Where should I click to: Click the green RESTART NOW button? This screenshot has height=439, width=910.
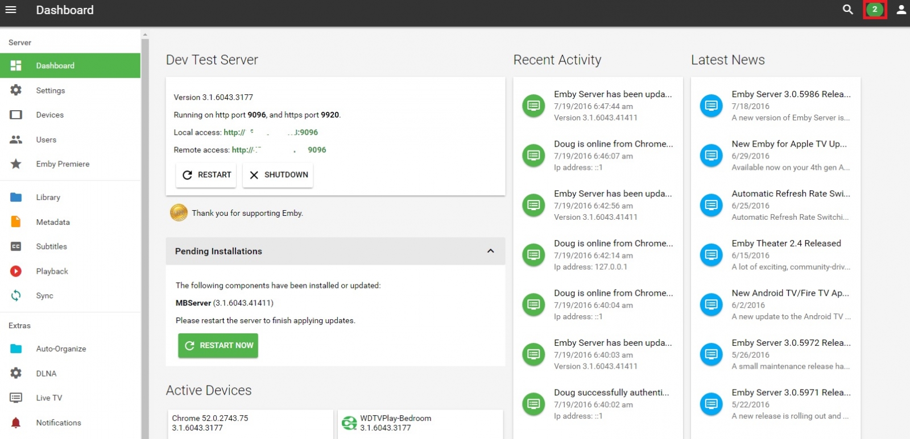pos(218,345)
